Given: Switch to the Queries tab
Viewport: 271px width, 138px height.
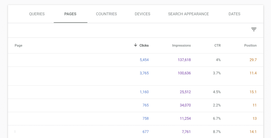Looking at the screenshot, I should pos(37,14).
